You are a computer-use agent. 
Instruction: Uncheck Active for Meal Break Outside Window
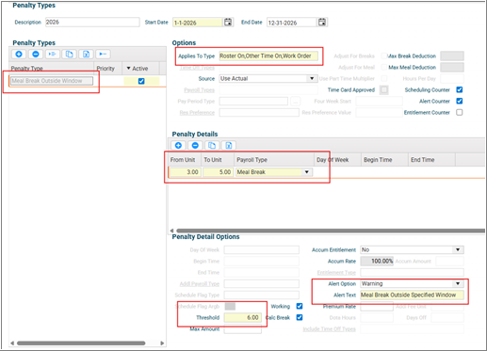click(x=141, y=81)
